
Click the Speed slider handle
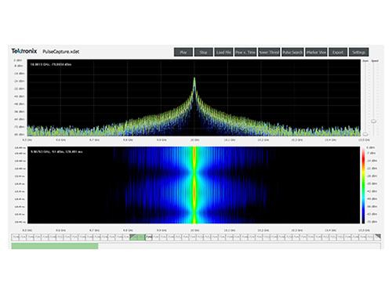click(x=374, y=121)
